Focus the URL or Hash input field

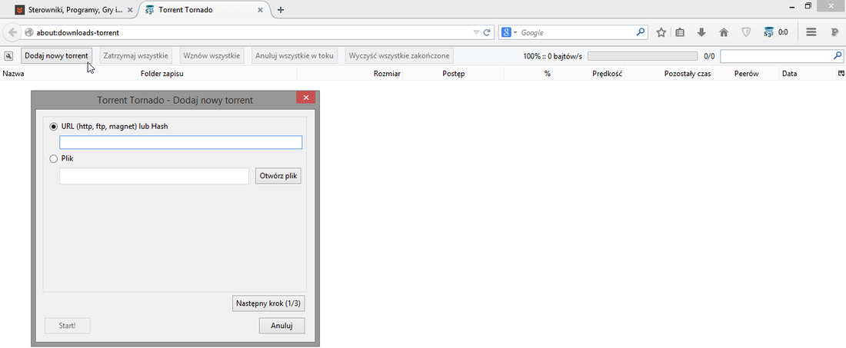click(181, 142)
